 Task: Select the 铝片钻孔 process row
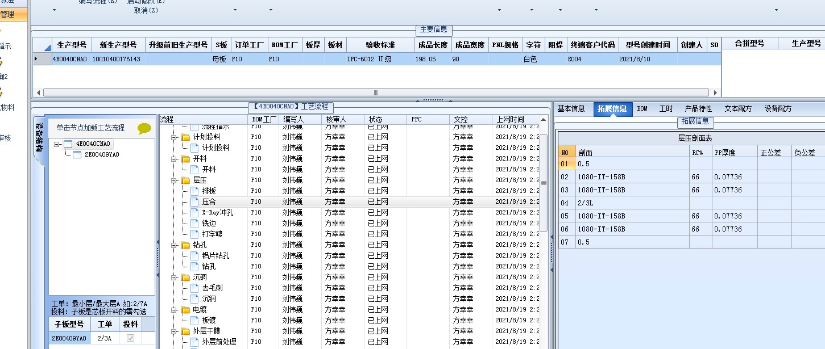(350, 256)
